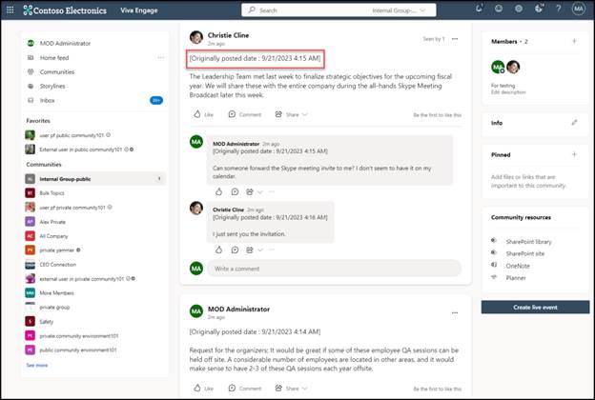This screenshot has width=595, height=400.
Task: Expand share options on MOD Administrator's reply
Action: (260, 191)
